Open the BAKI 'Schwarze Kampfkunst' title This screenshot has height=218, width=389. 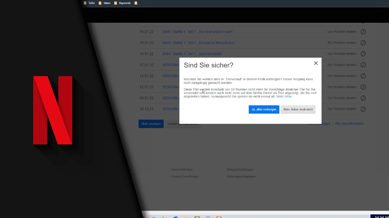[199, 43]
